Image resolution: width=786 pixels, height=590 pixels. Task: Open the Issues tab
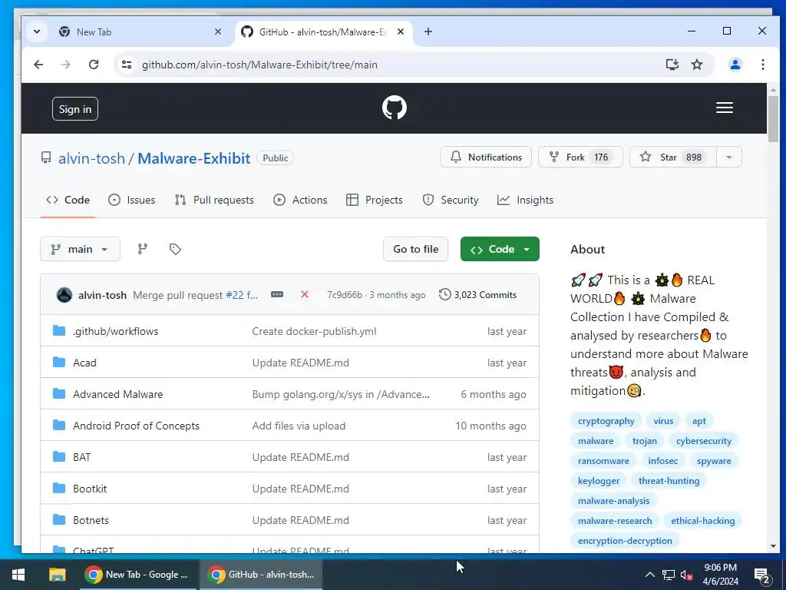(132, 200)
